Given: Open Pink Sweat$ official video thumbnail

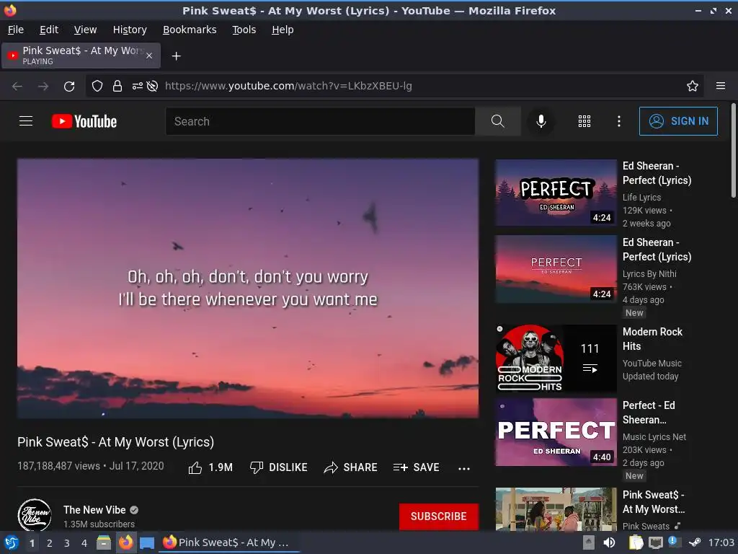Looking at the screenshot, I should 556,509.
